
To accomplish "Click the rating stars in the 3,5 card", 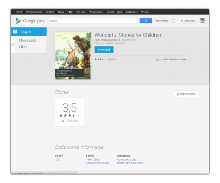I will coord(70,115).
